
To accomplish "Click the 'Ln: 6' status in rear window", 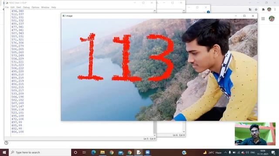I will tap(175, 135).
